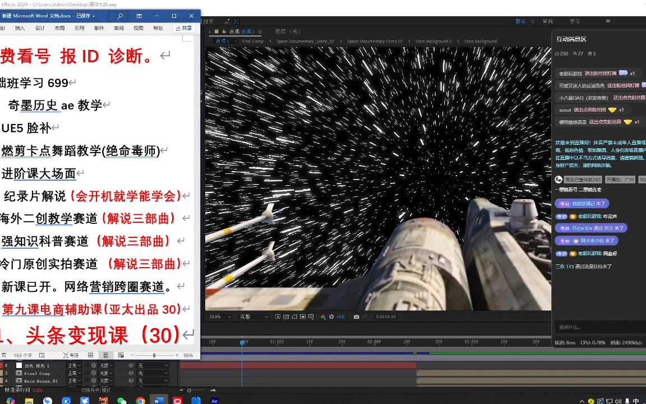Viewport: 646px width, 404px height.
Task: Select the Final Comp breadcrumb in viewer
Action: point(252,41)
